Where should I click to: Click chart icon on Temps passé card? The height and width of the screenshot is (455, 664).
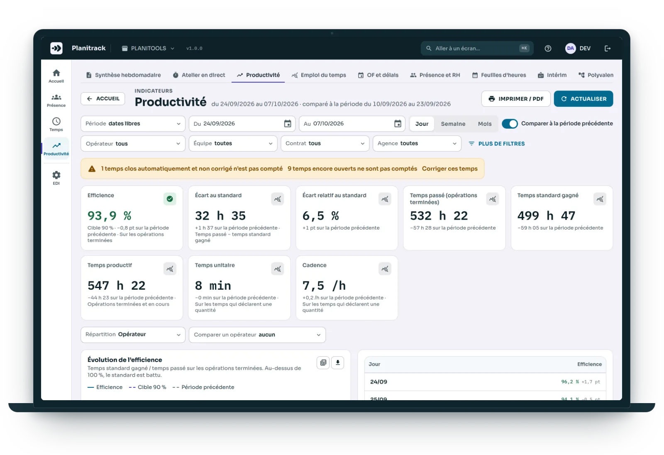[493, 199]
